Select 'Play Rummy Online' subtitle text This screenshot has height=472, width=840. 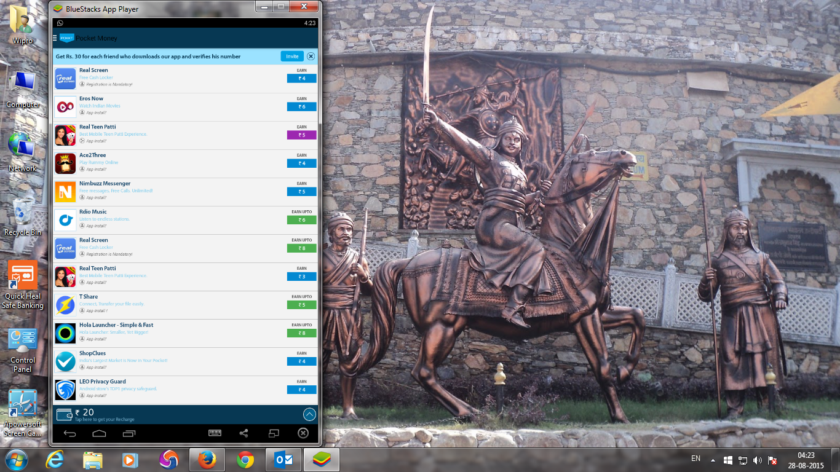click(x=98, y=162)
